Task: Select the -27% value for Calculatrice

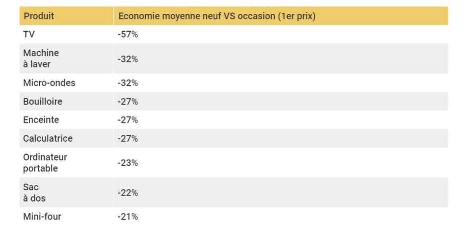Action: [127, 138]
